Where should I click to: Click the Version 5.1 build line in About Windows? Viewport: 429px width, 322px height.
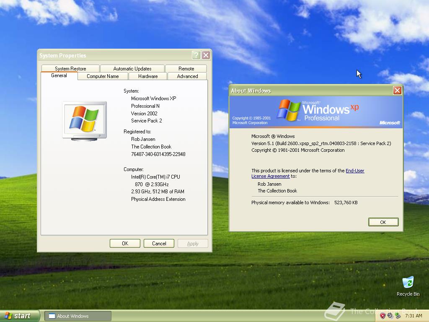[x=321, y=143]
